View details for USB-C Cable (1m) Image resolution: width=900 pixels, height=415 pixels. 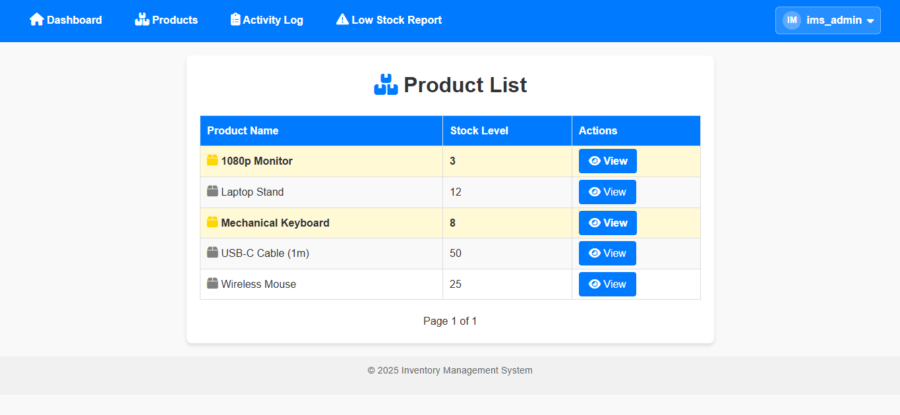607,254
